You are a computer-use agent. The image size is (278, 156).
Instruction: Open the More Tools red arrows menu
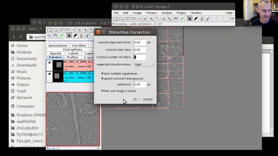[232, 19]
